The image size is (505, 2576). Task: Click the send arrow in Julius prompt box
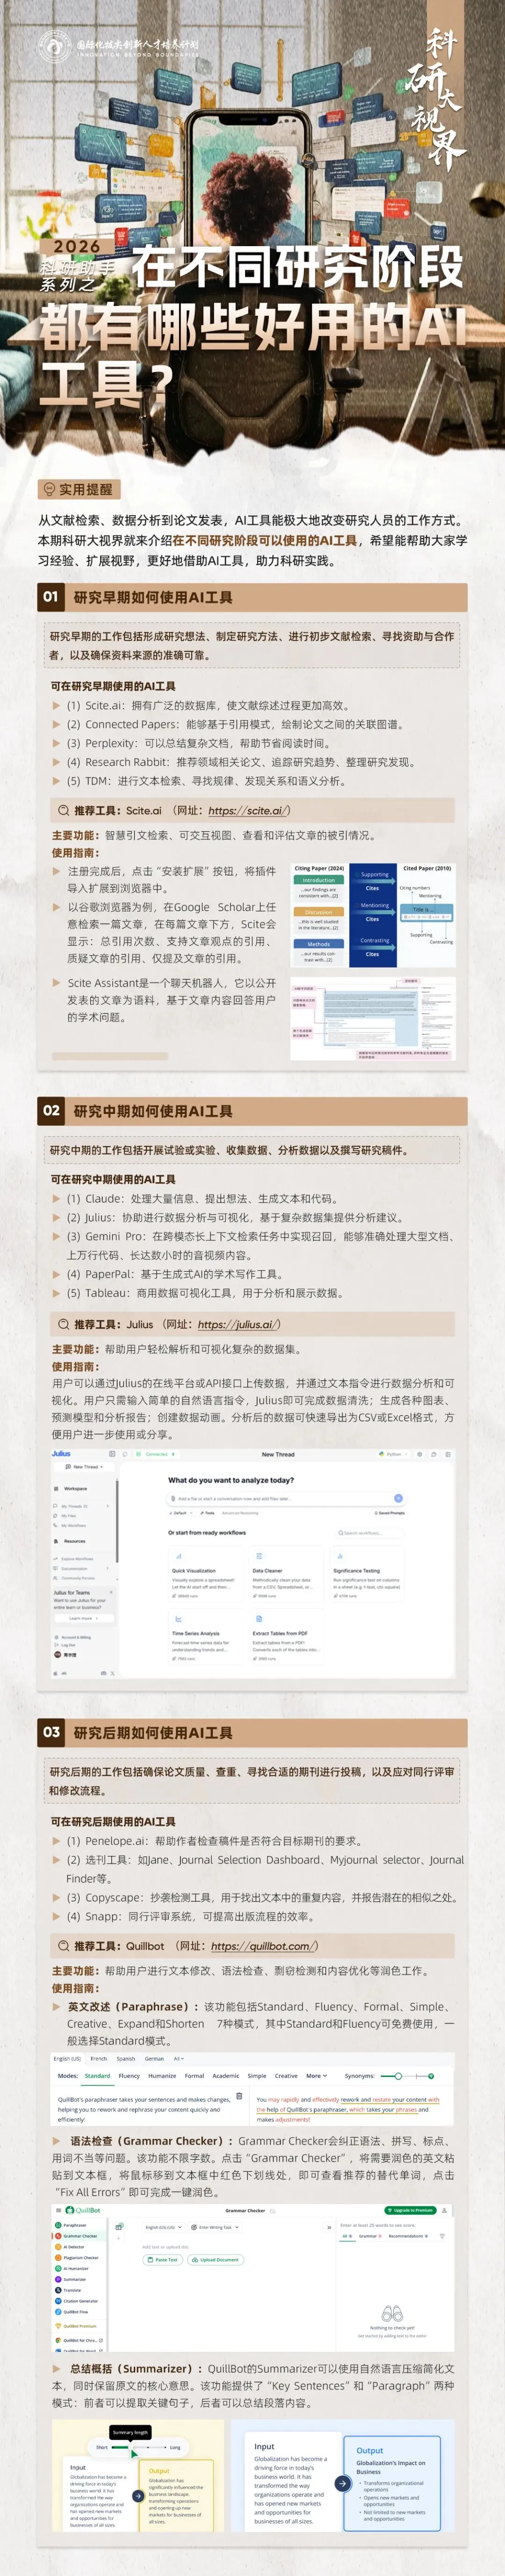pyautogui.click(x=398, y=1498)
